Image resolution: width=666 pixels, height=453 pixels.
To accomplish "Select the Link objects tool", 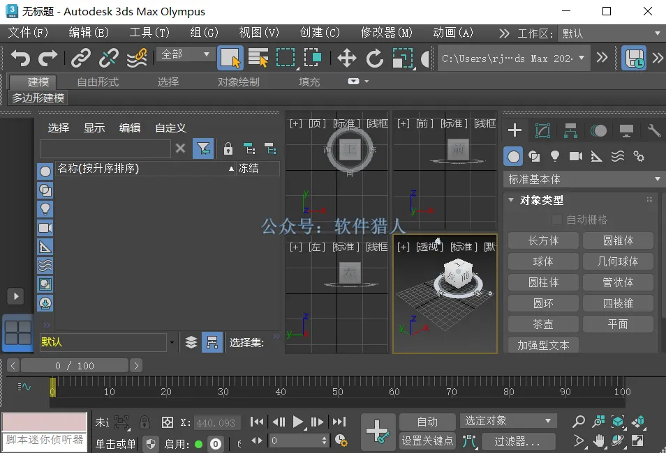I will click(81, 58).
